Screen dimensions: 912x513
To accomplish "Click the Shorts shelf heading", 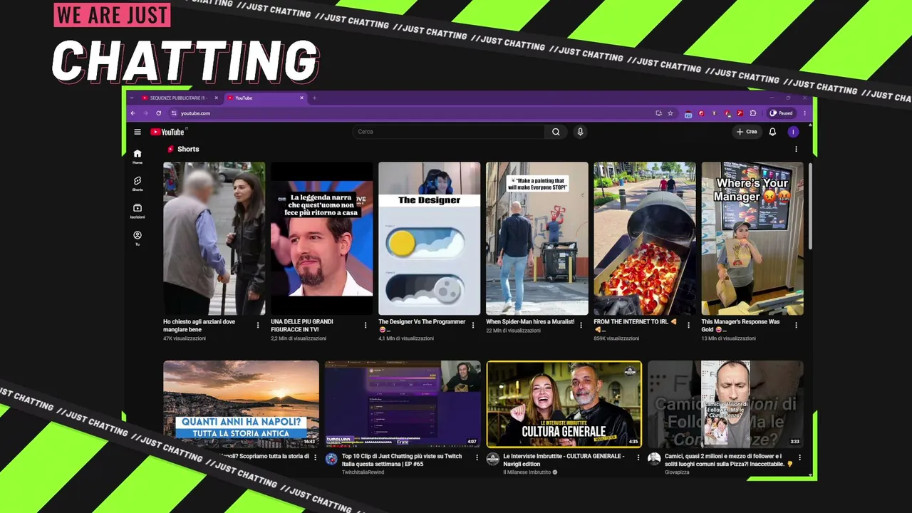I will click(188, 150).
